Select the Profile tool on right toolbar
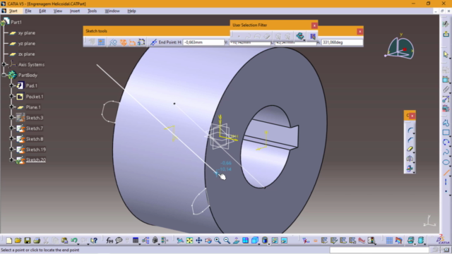Screen dimensions: 452x254 tap(446, 123)
